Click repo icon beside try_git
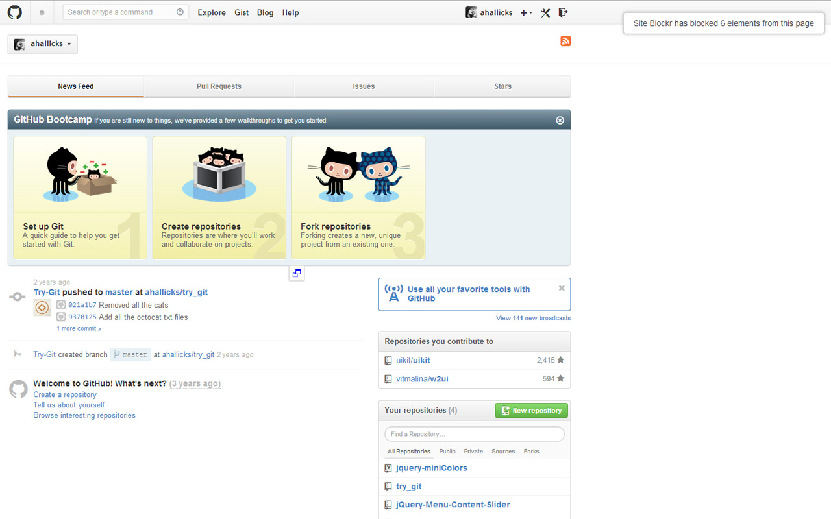The image size is (831, 519). click(388, 487)
